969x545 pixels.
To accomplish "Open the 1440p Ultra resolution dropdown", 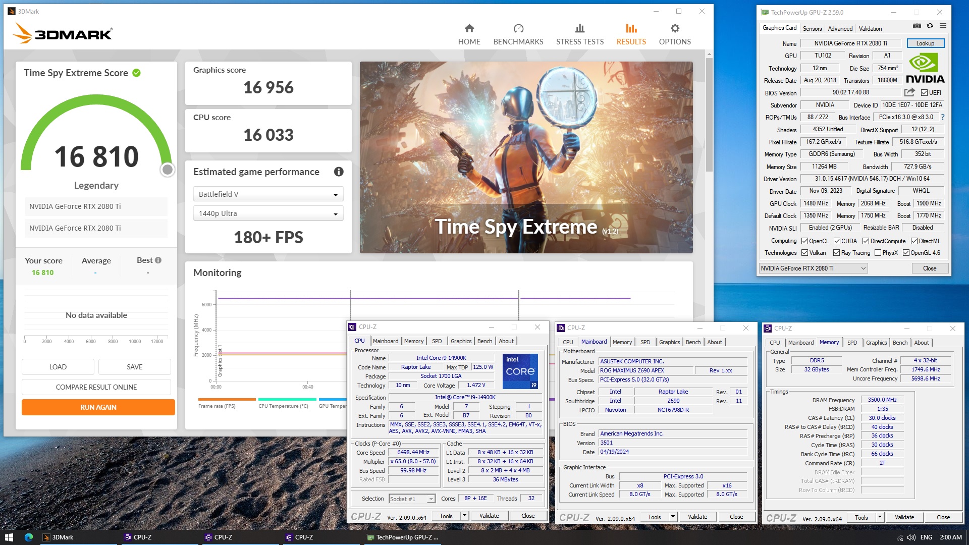I will [268, 213].
